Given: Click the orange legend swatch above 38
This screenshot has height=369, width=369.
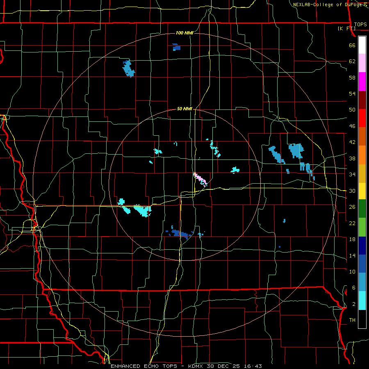Looking at the screenshot, I should (x=362, y=155).
